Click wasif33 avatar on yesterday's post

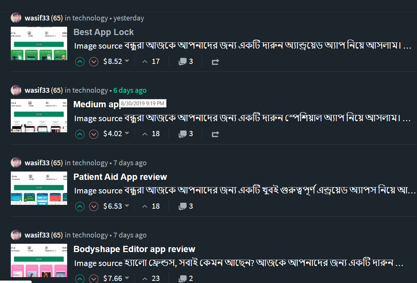[x=16, y=18]
